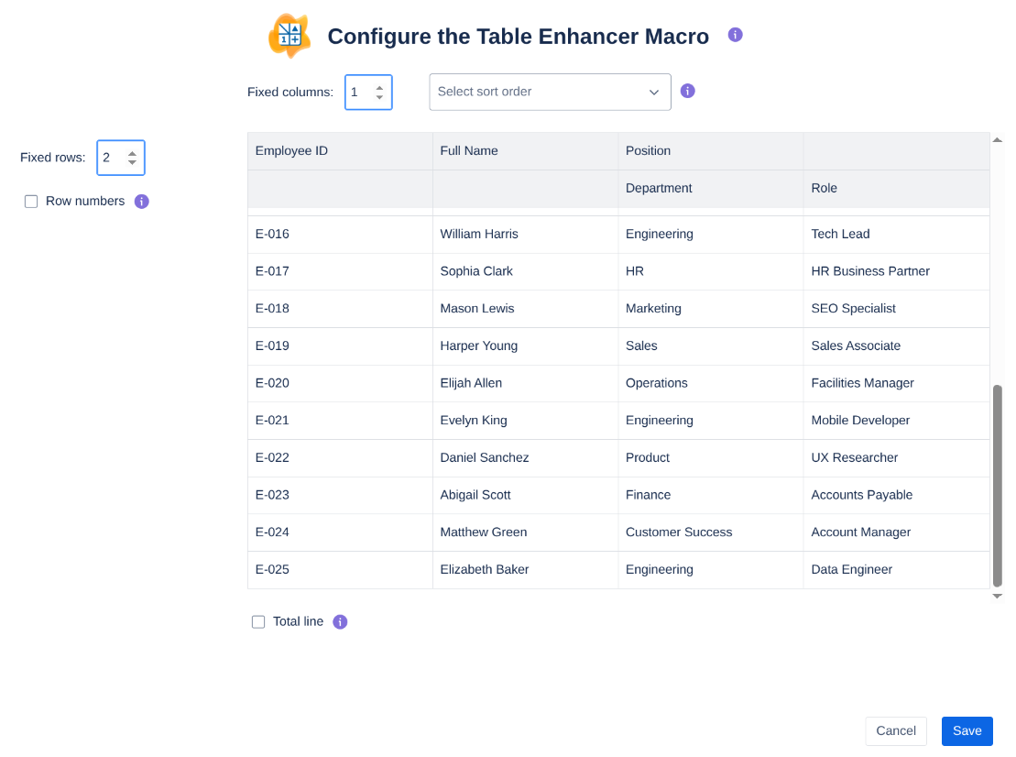Screen dimensions: 1016x757
Task: Enable the Row numbers checkbox
Action: pos(31,202)
